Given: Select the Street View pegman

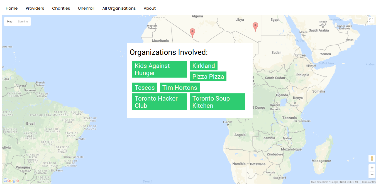Looking at the screenshot, I should click(x=372, y=159).
